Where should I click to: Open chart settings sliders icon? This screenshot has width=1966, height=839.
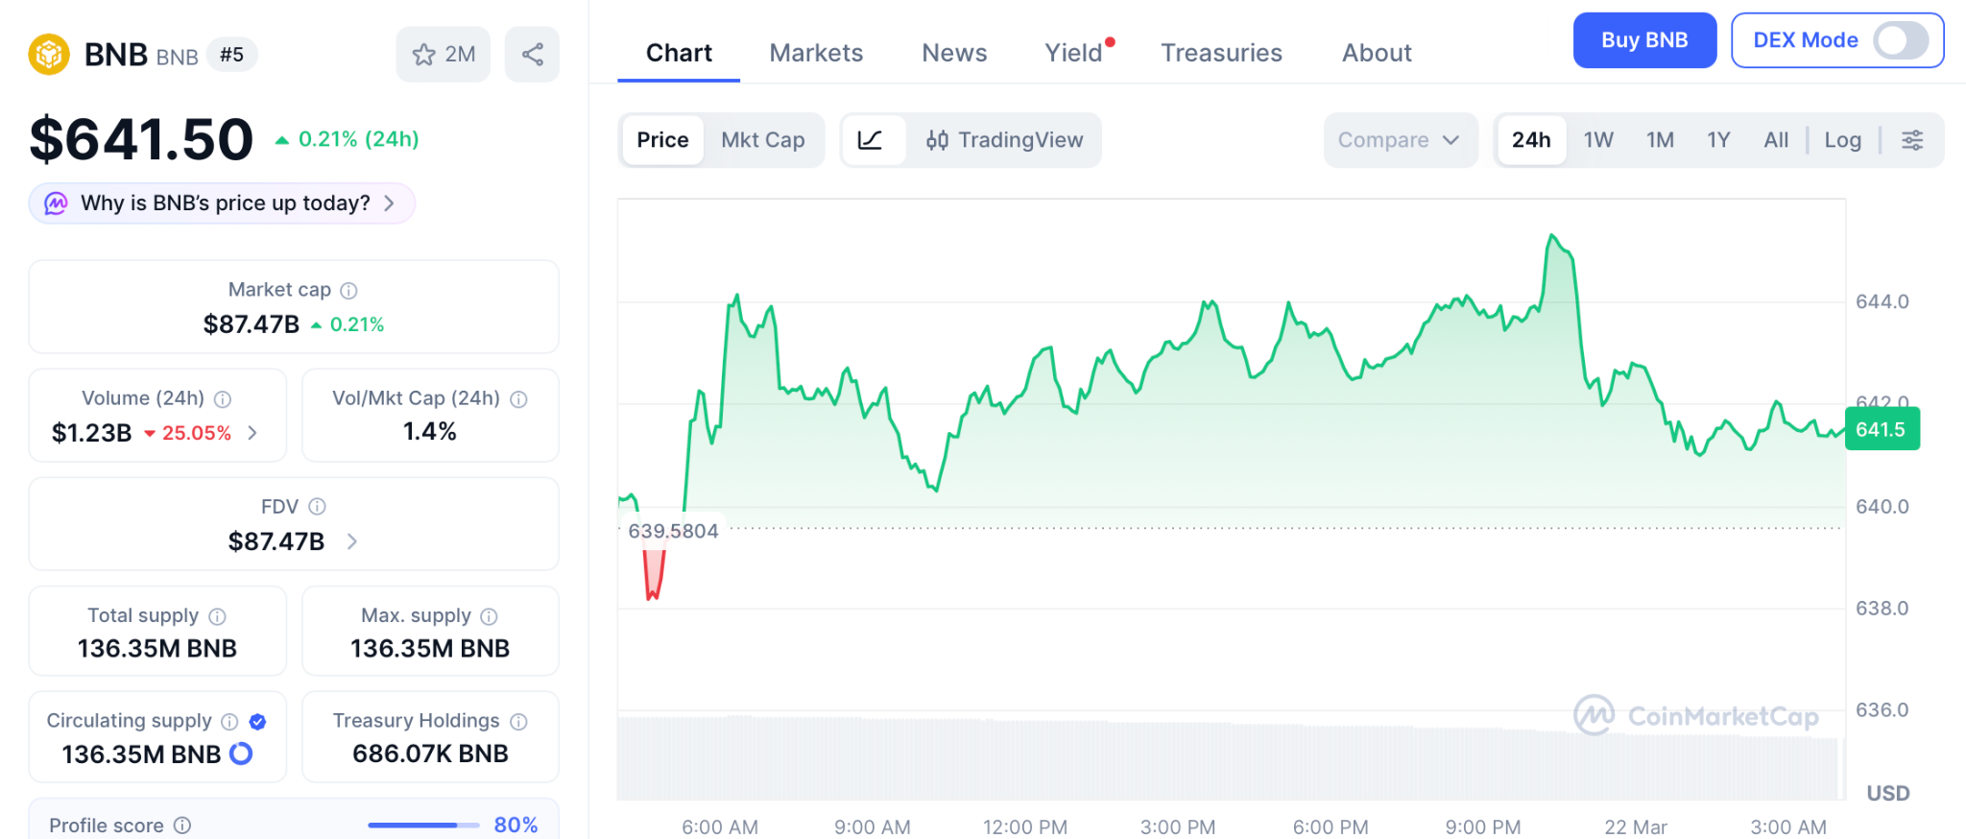pyautogui.click(x=1912, y=140)
